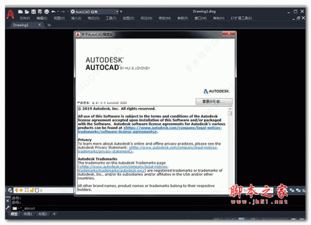Open the 绘图(D) menu
Screen dimensions: 311x225
pyautogui.click(x=129, y=18)
